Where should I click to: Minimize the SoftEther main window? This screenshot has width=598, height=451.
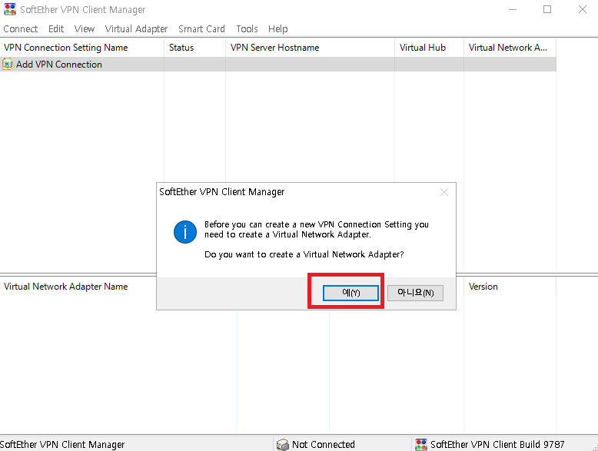click(513, 9)
